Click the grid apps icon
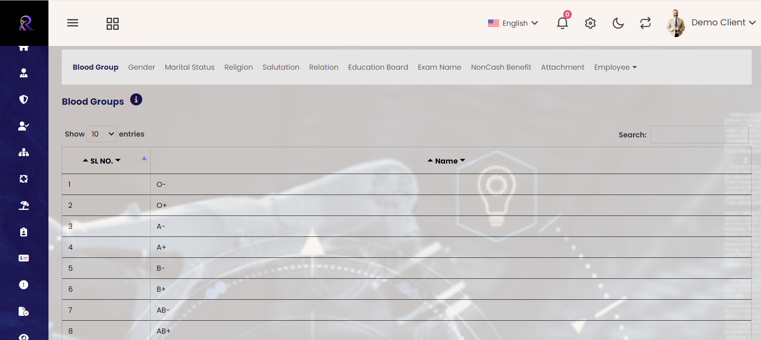761x340 pixels. 112,24
